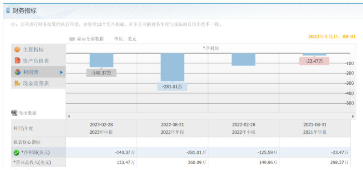Click revenue cell 298.37万
Image resolution: width=363 pixels, height=170 pixels.
pyautogui.click(x=315, y=162)
